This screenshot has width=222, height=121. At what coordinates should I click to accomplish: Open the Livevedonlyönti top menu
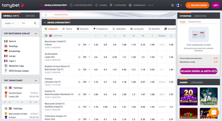click(81, 5)
